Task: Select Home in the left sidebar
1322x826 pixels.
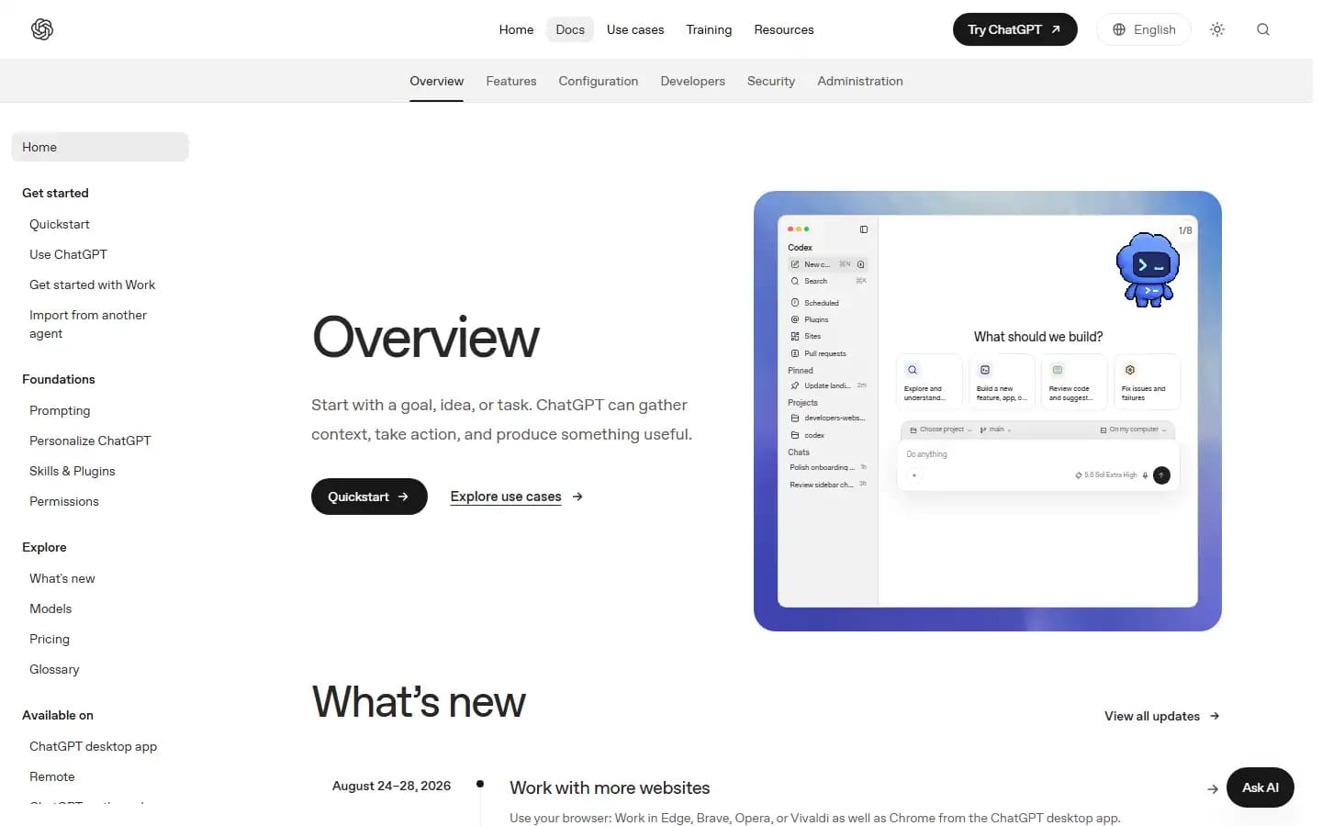Action: [x=100, y=147]
